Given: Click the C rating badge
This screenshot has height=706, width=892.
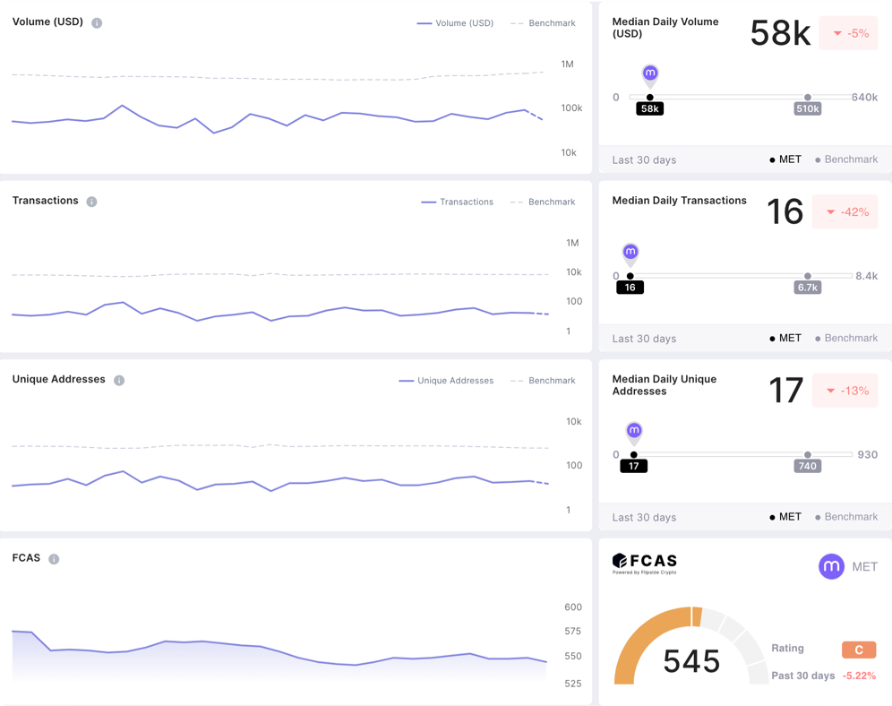Looking at the screenshot, I should tap(858, 650).
